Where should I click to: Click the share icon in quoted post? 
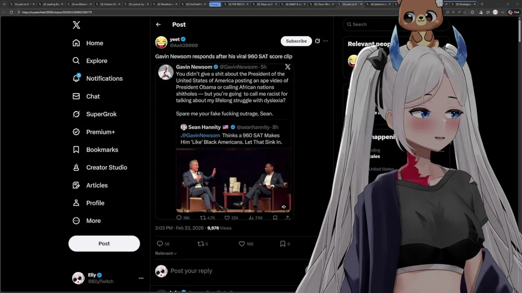288,218
